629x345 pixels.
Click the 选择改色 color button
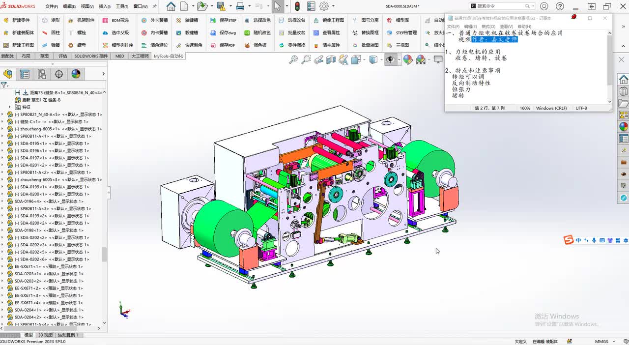[x=257, y=20]
